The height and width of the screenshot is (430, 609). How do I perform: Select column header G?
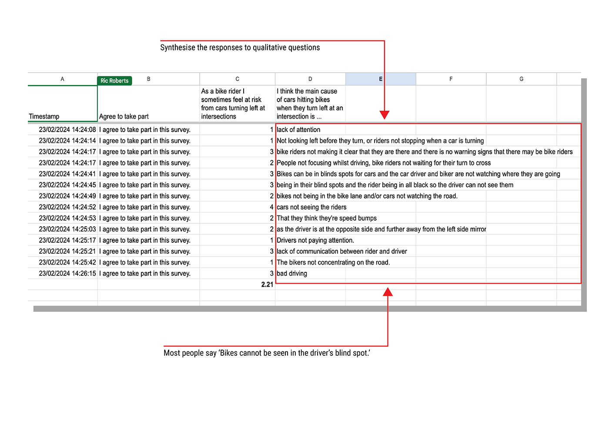coord(521,79)
